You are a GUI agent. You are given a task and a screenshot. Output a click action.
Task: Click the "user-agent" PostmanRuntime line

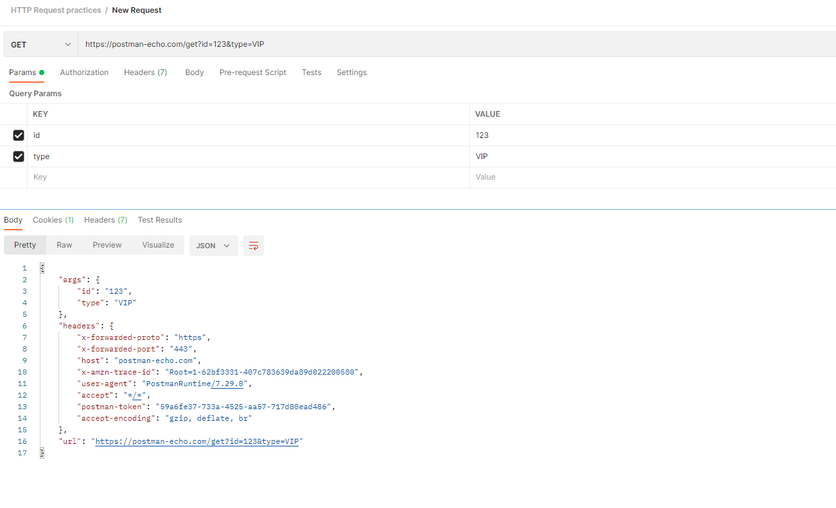(165, 384)
